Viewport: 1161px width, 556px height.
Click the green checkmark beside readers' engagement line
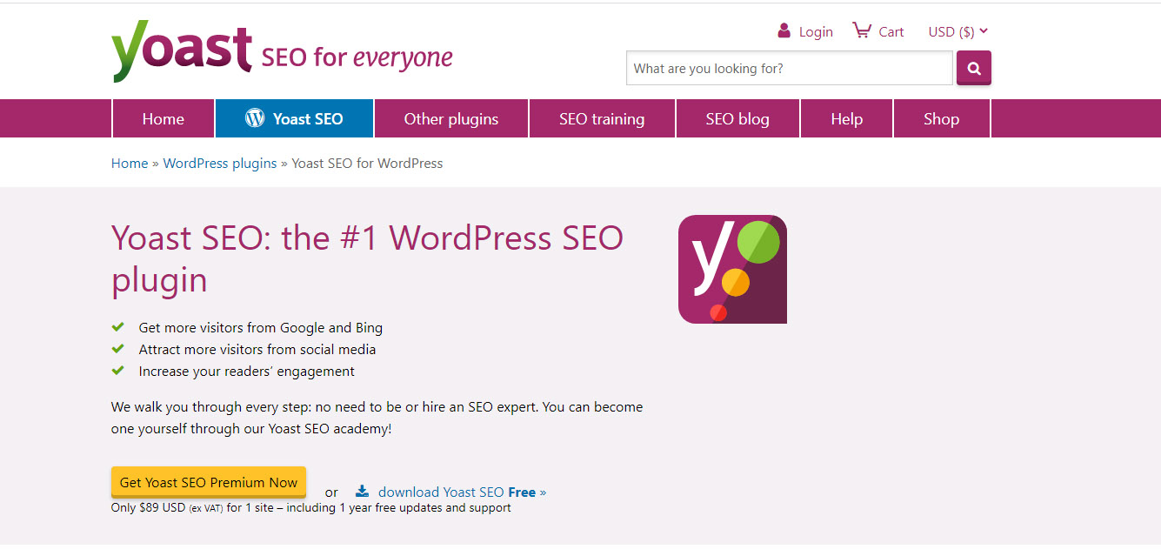117,371
